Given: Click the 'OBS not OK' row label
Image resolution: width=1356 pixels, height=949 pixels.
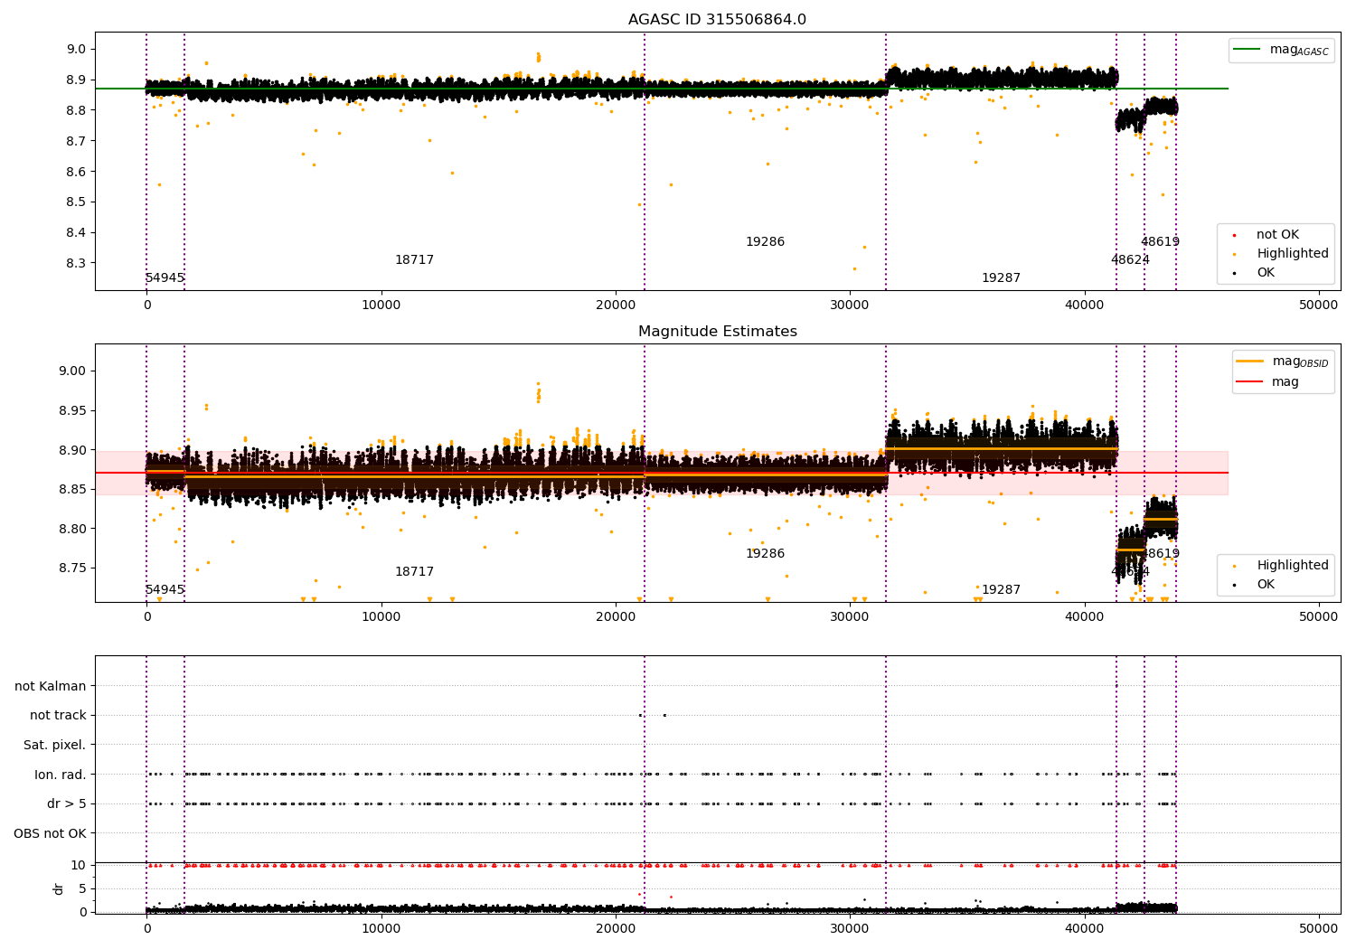Looking at the screenshot, I should [50, 834].
